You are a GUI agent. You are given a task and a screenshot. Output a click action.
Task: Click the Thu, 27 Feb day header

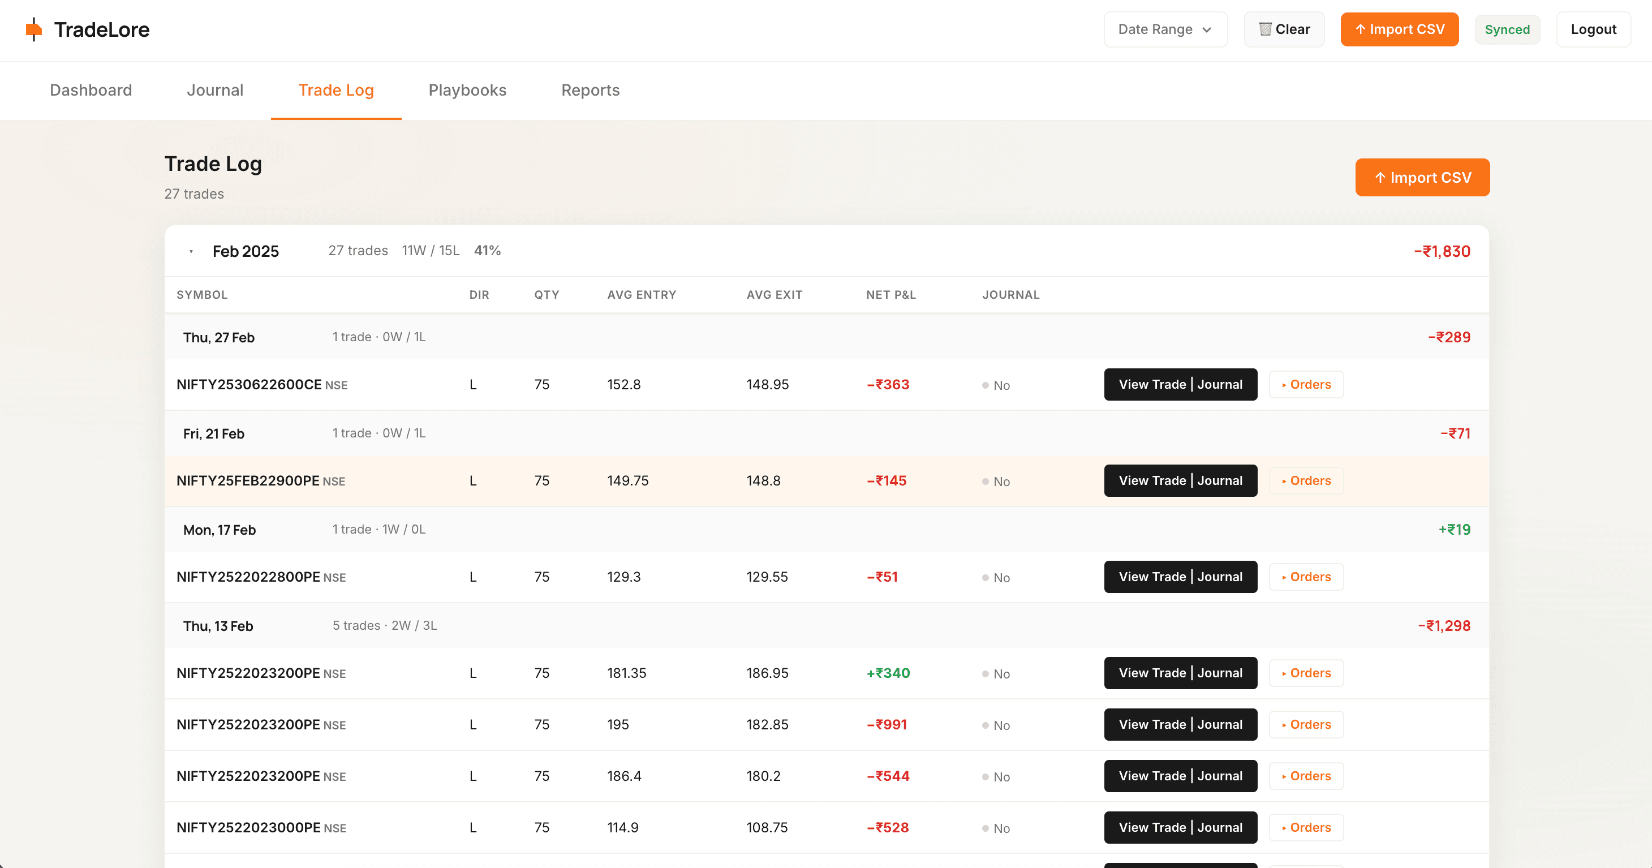(827, 337)
